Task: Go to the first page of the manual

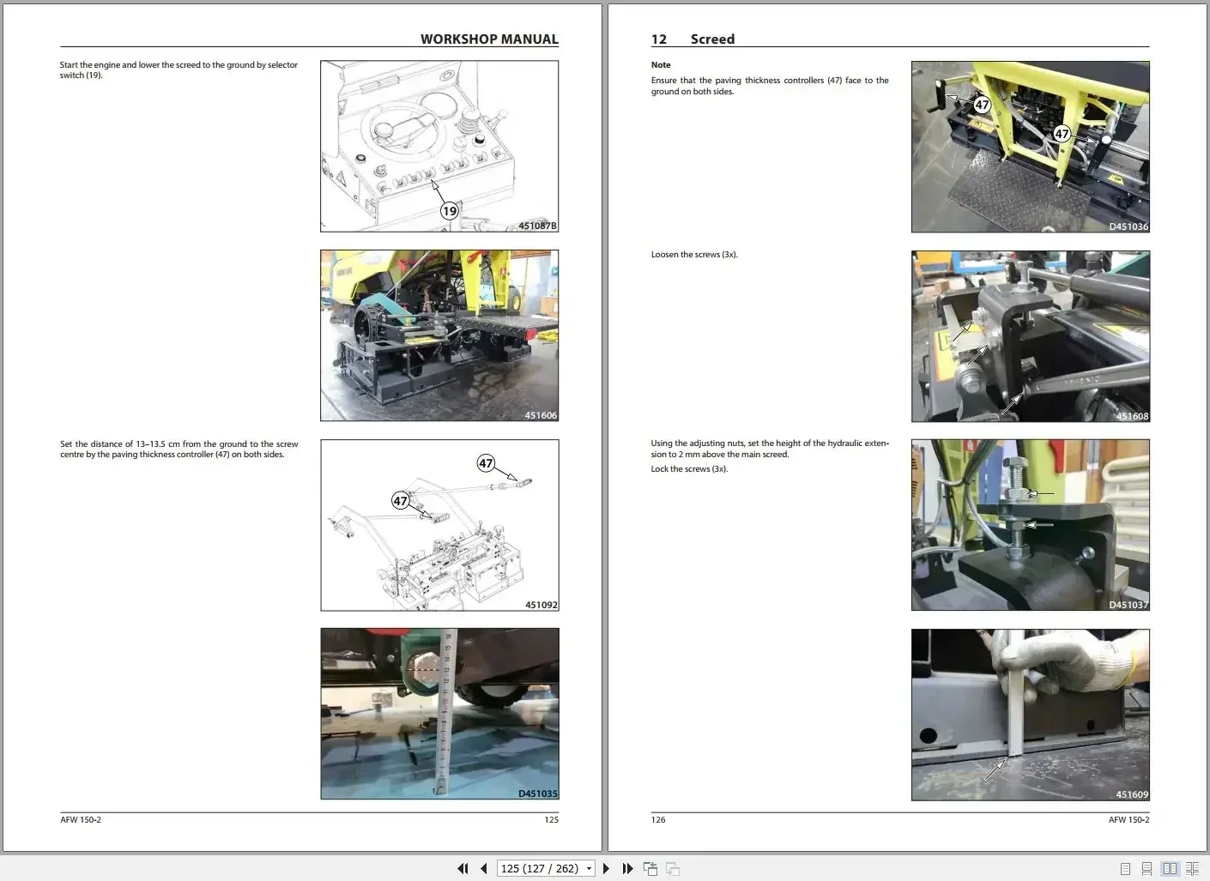Action: (x=463, y=868)
